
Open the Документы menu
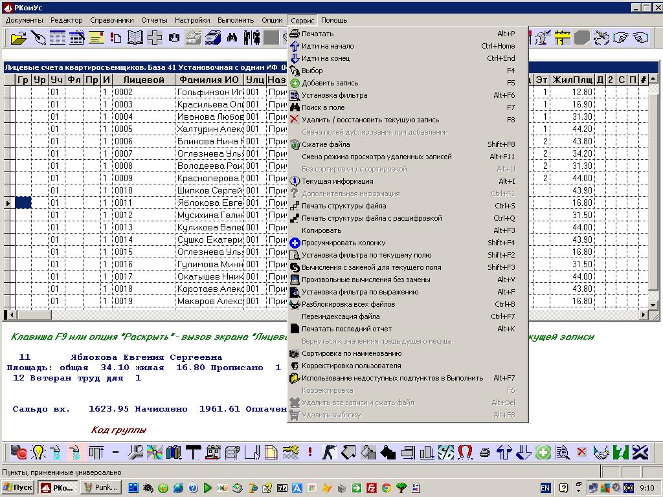coord(24,20)
